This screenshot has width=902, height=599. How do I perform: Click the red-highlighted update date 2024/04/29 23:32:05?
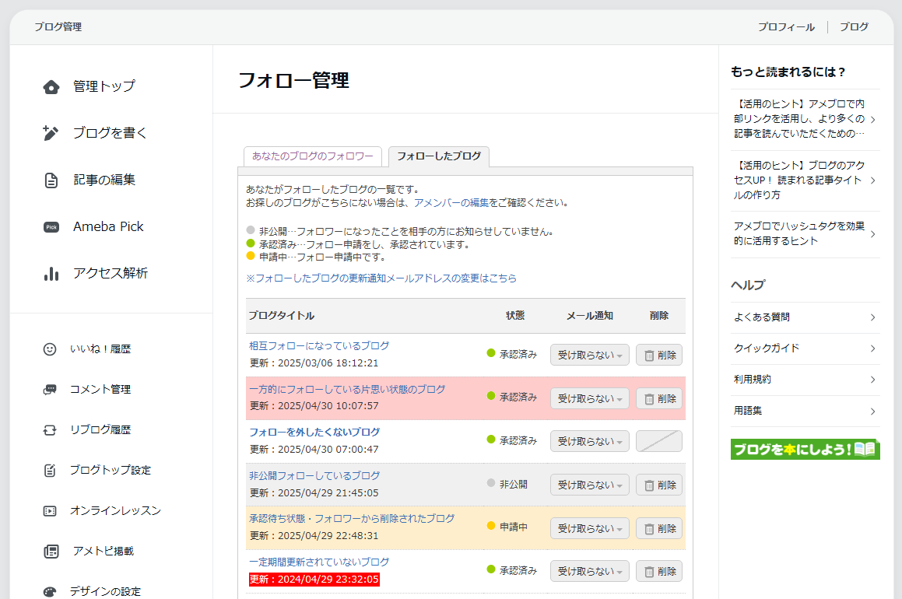coord(314,580)
